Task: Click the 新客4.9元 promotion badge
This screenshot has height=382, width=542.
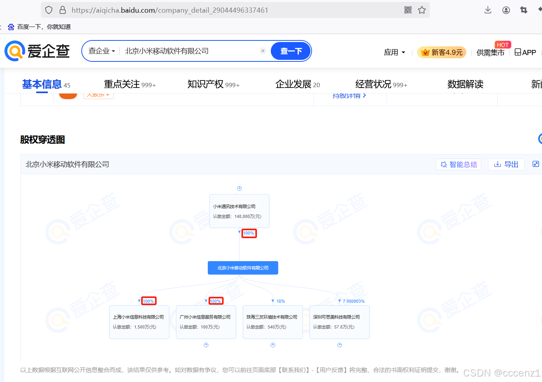Action: tap(442, 52)
